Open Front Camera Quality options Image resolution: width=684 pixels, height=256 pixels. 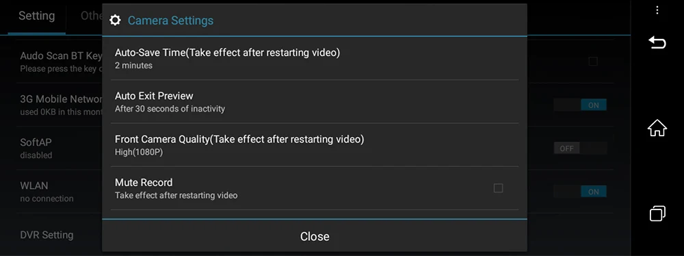point(315,145)
